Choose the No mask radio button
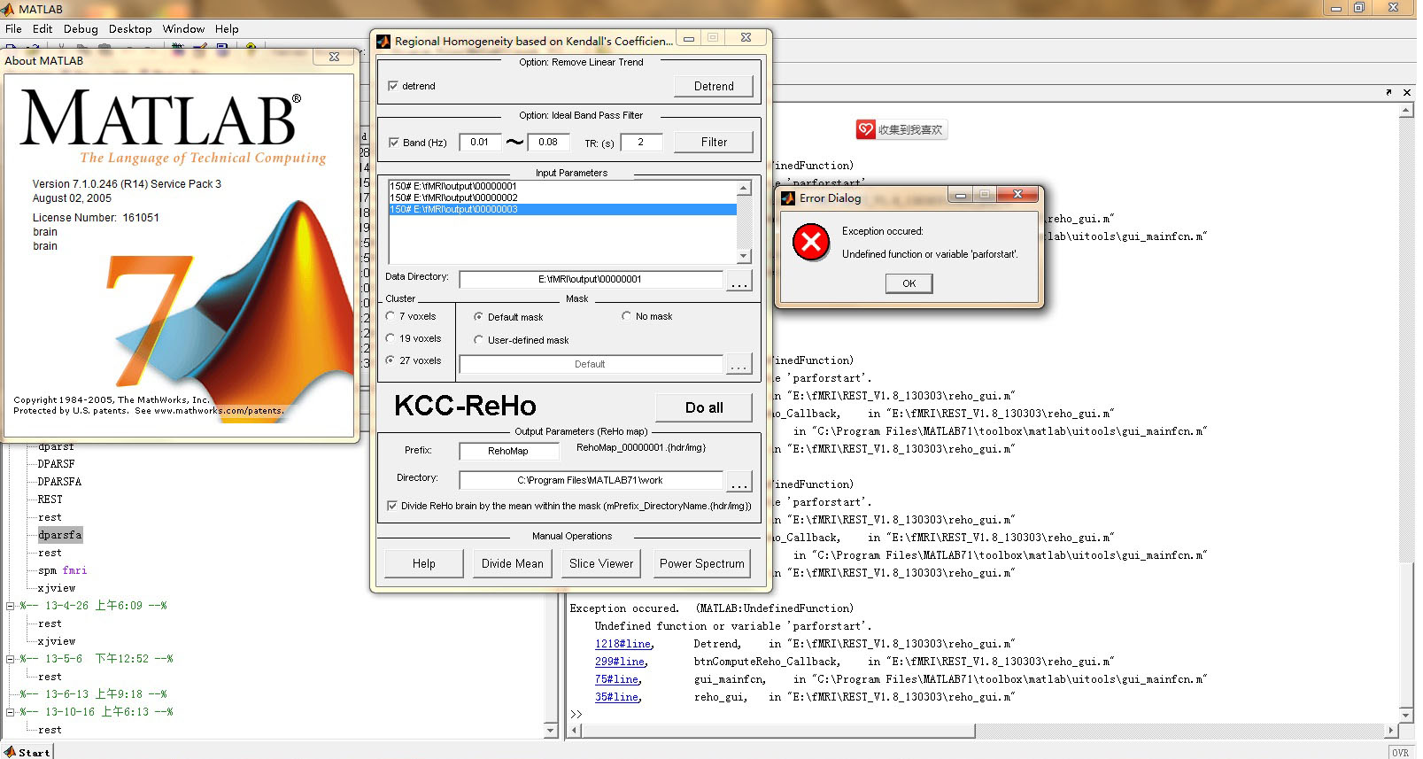This screenshot has height=759, width=1423. pyautogui.click(x=627, y=315)
